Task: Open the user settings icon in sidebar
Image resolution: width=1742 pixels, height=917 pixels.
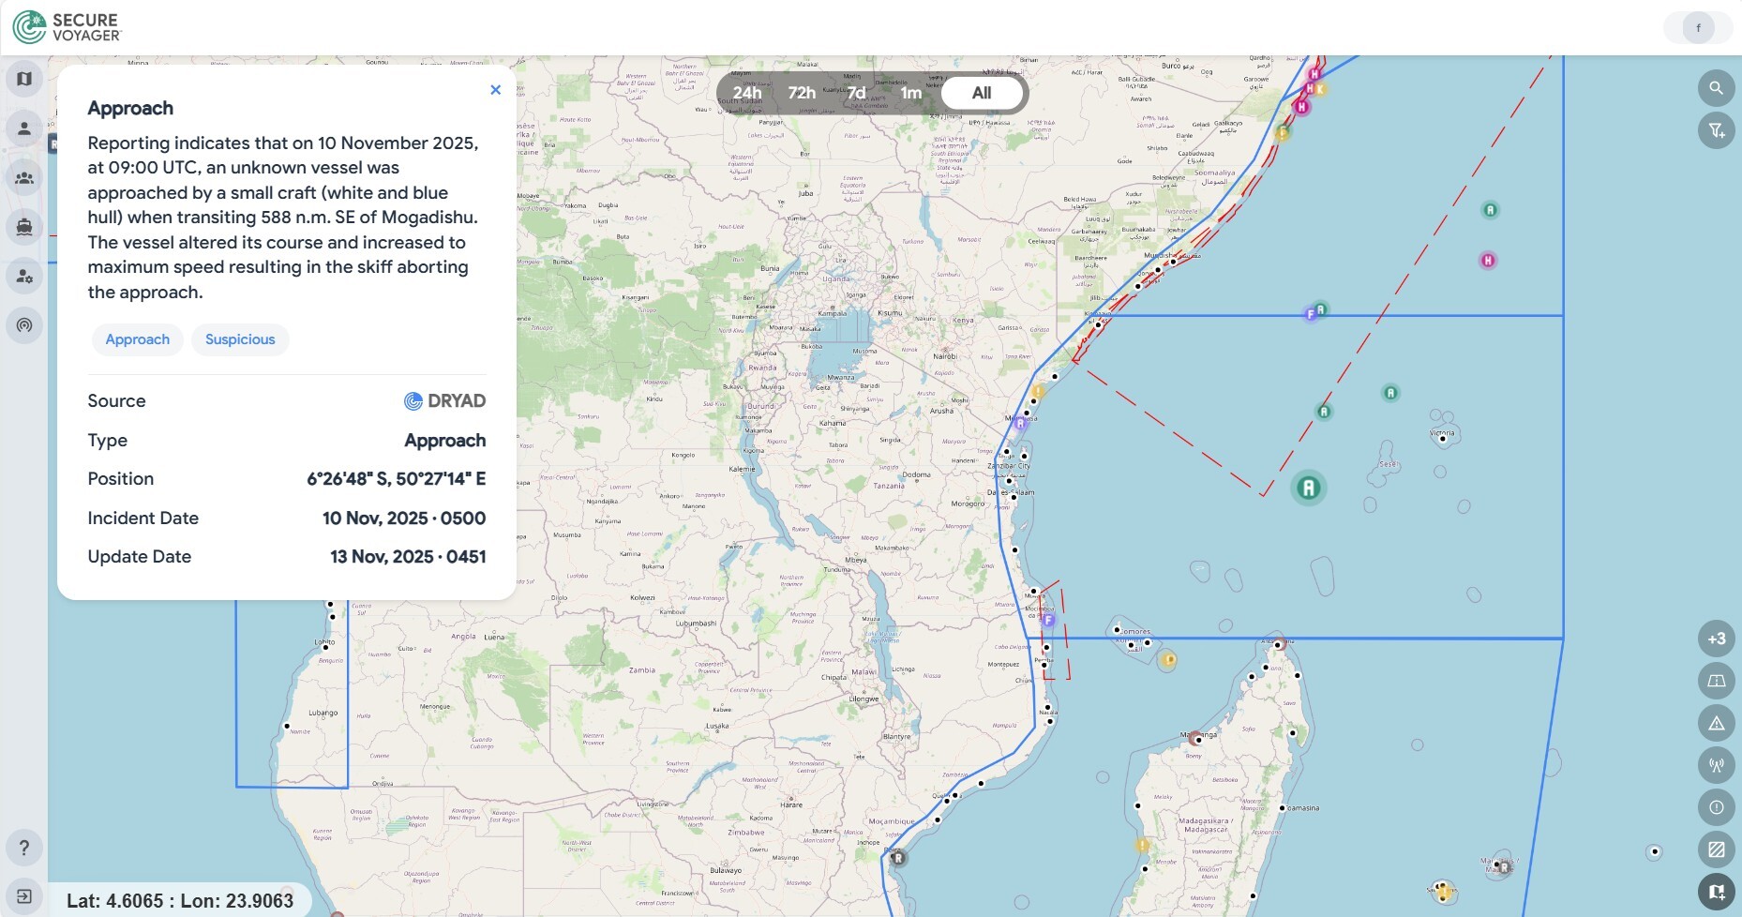Action: pos(24,277)
